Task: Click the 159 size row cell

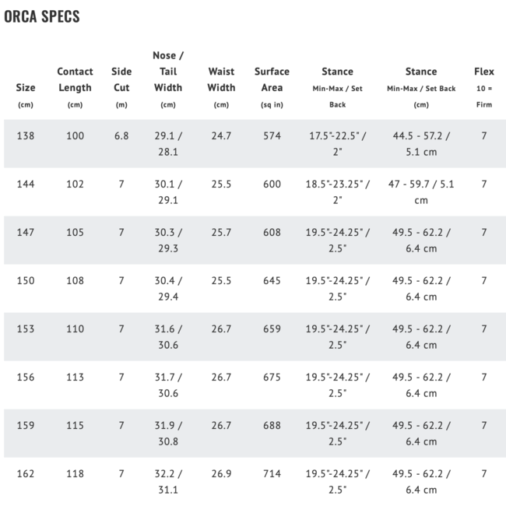Action: click(x=26, y=425)
